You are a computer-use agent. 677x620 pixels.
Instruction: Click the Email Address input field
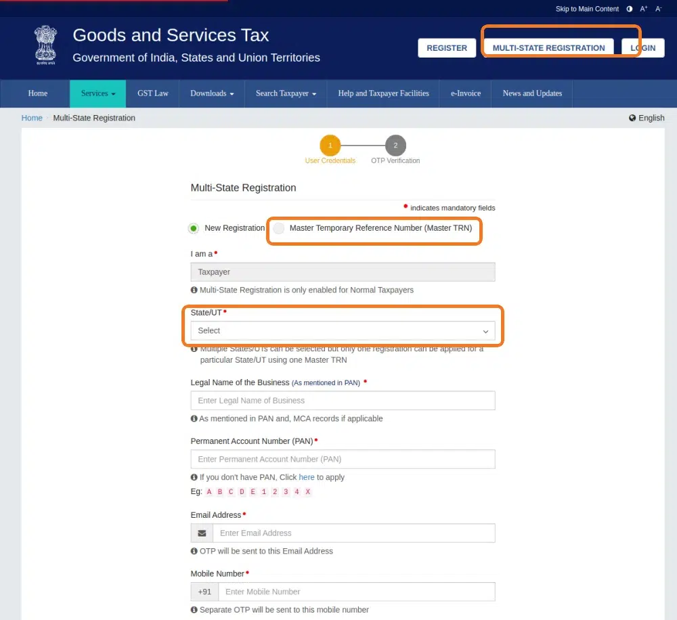(x=353, y=533)
